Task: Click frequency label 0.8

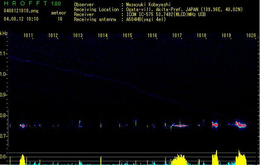Action: click(x=3, y=115)
